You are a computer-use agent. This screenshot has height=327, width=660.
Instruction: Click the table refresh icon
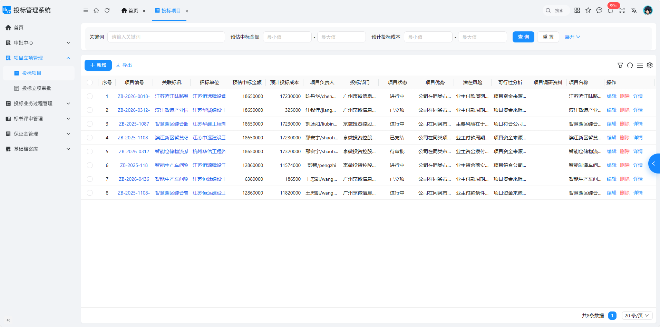coord(630,65)
